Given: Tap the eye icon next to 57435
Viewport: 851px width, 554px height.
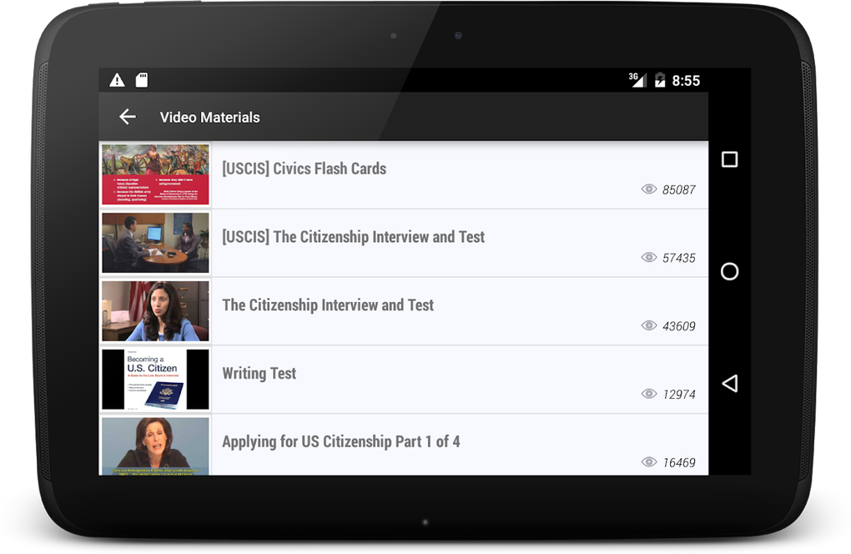Looking at the screenshot, I should [648, 258].
